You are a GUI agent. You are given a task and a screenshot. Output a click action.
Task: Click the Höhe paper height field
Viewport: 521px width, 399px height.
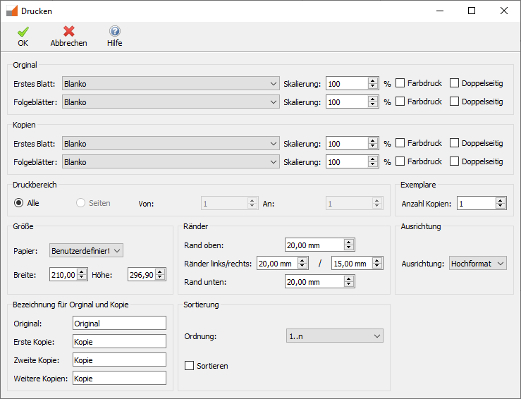pos(140,274)
